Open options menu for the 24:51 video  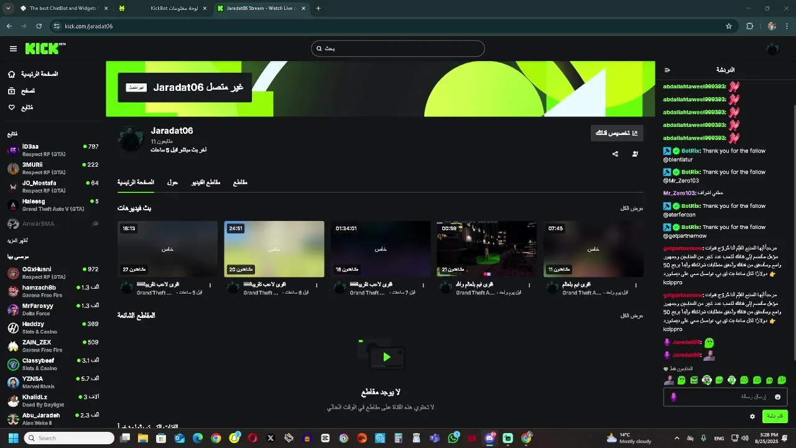317,285
